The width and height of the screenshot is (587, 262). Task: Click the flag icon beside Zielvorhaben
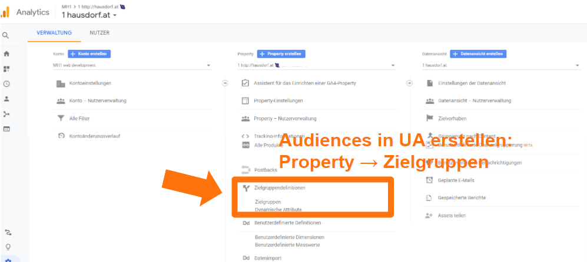click(430, 118)
